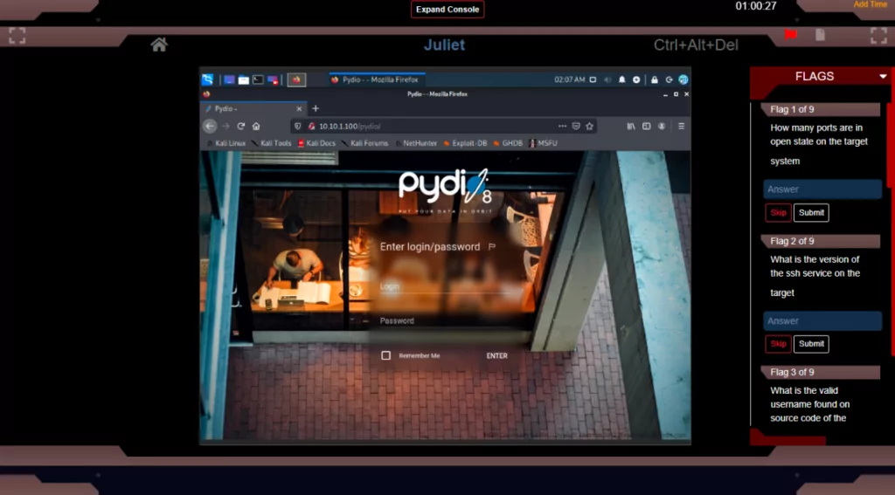This screenshot has width=895, height=495.
Task: Skip Flag 1
Action: (778, 213)
